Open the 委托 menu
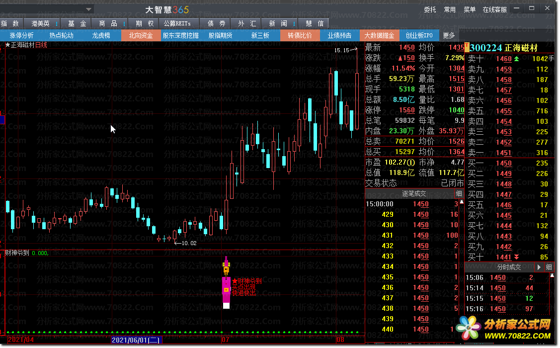This screenshot has width=560, height=348. (430, 9)
